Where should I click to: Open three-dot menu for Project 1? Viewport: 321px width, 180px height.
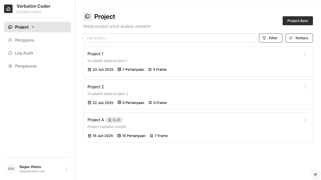point(305,54)
